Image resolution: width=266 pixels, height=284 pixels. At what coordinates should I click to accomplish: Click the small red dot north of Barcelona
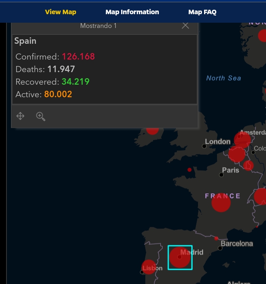pos(216,238)
